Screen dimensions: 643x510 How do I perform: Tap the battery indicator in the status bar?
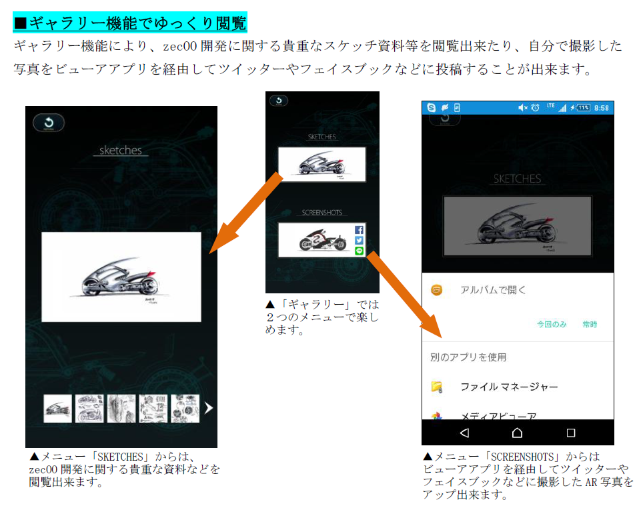click(x=582, y=107)
